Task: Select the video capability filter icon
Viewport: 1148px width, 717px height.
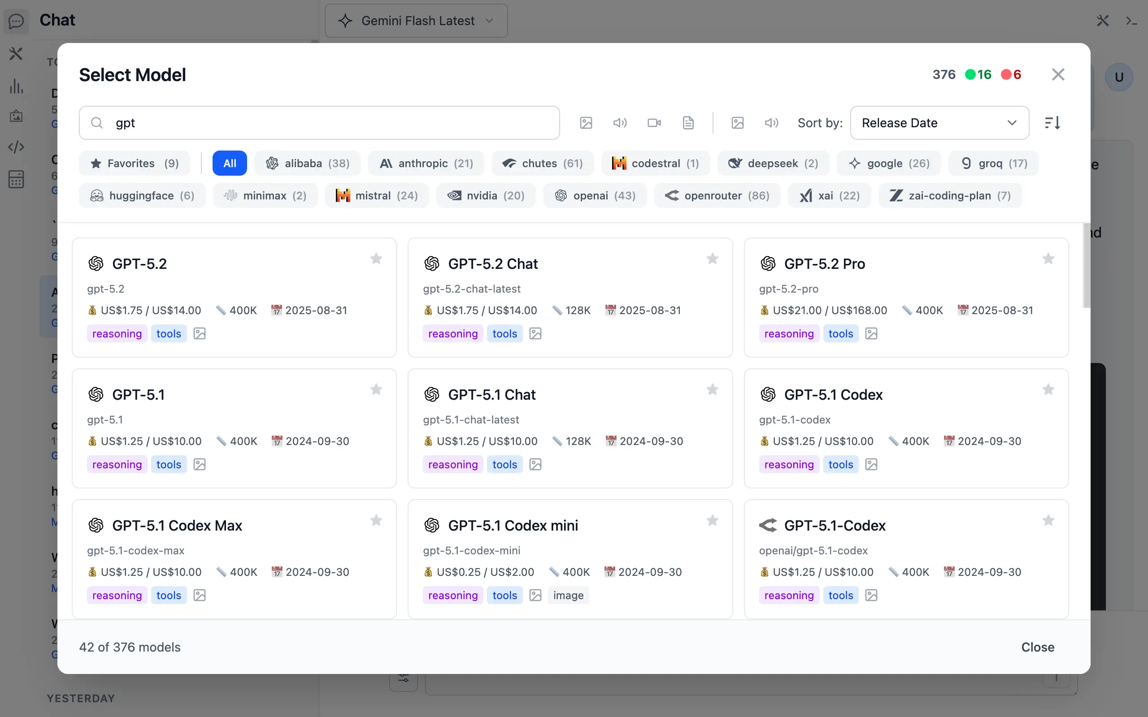Action: (x=654, y=123)
